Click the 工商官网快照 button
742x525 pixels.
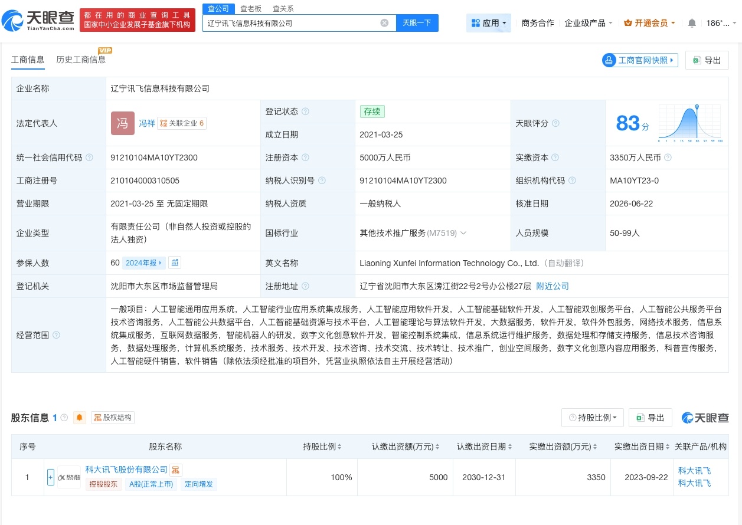point(640,60)
